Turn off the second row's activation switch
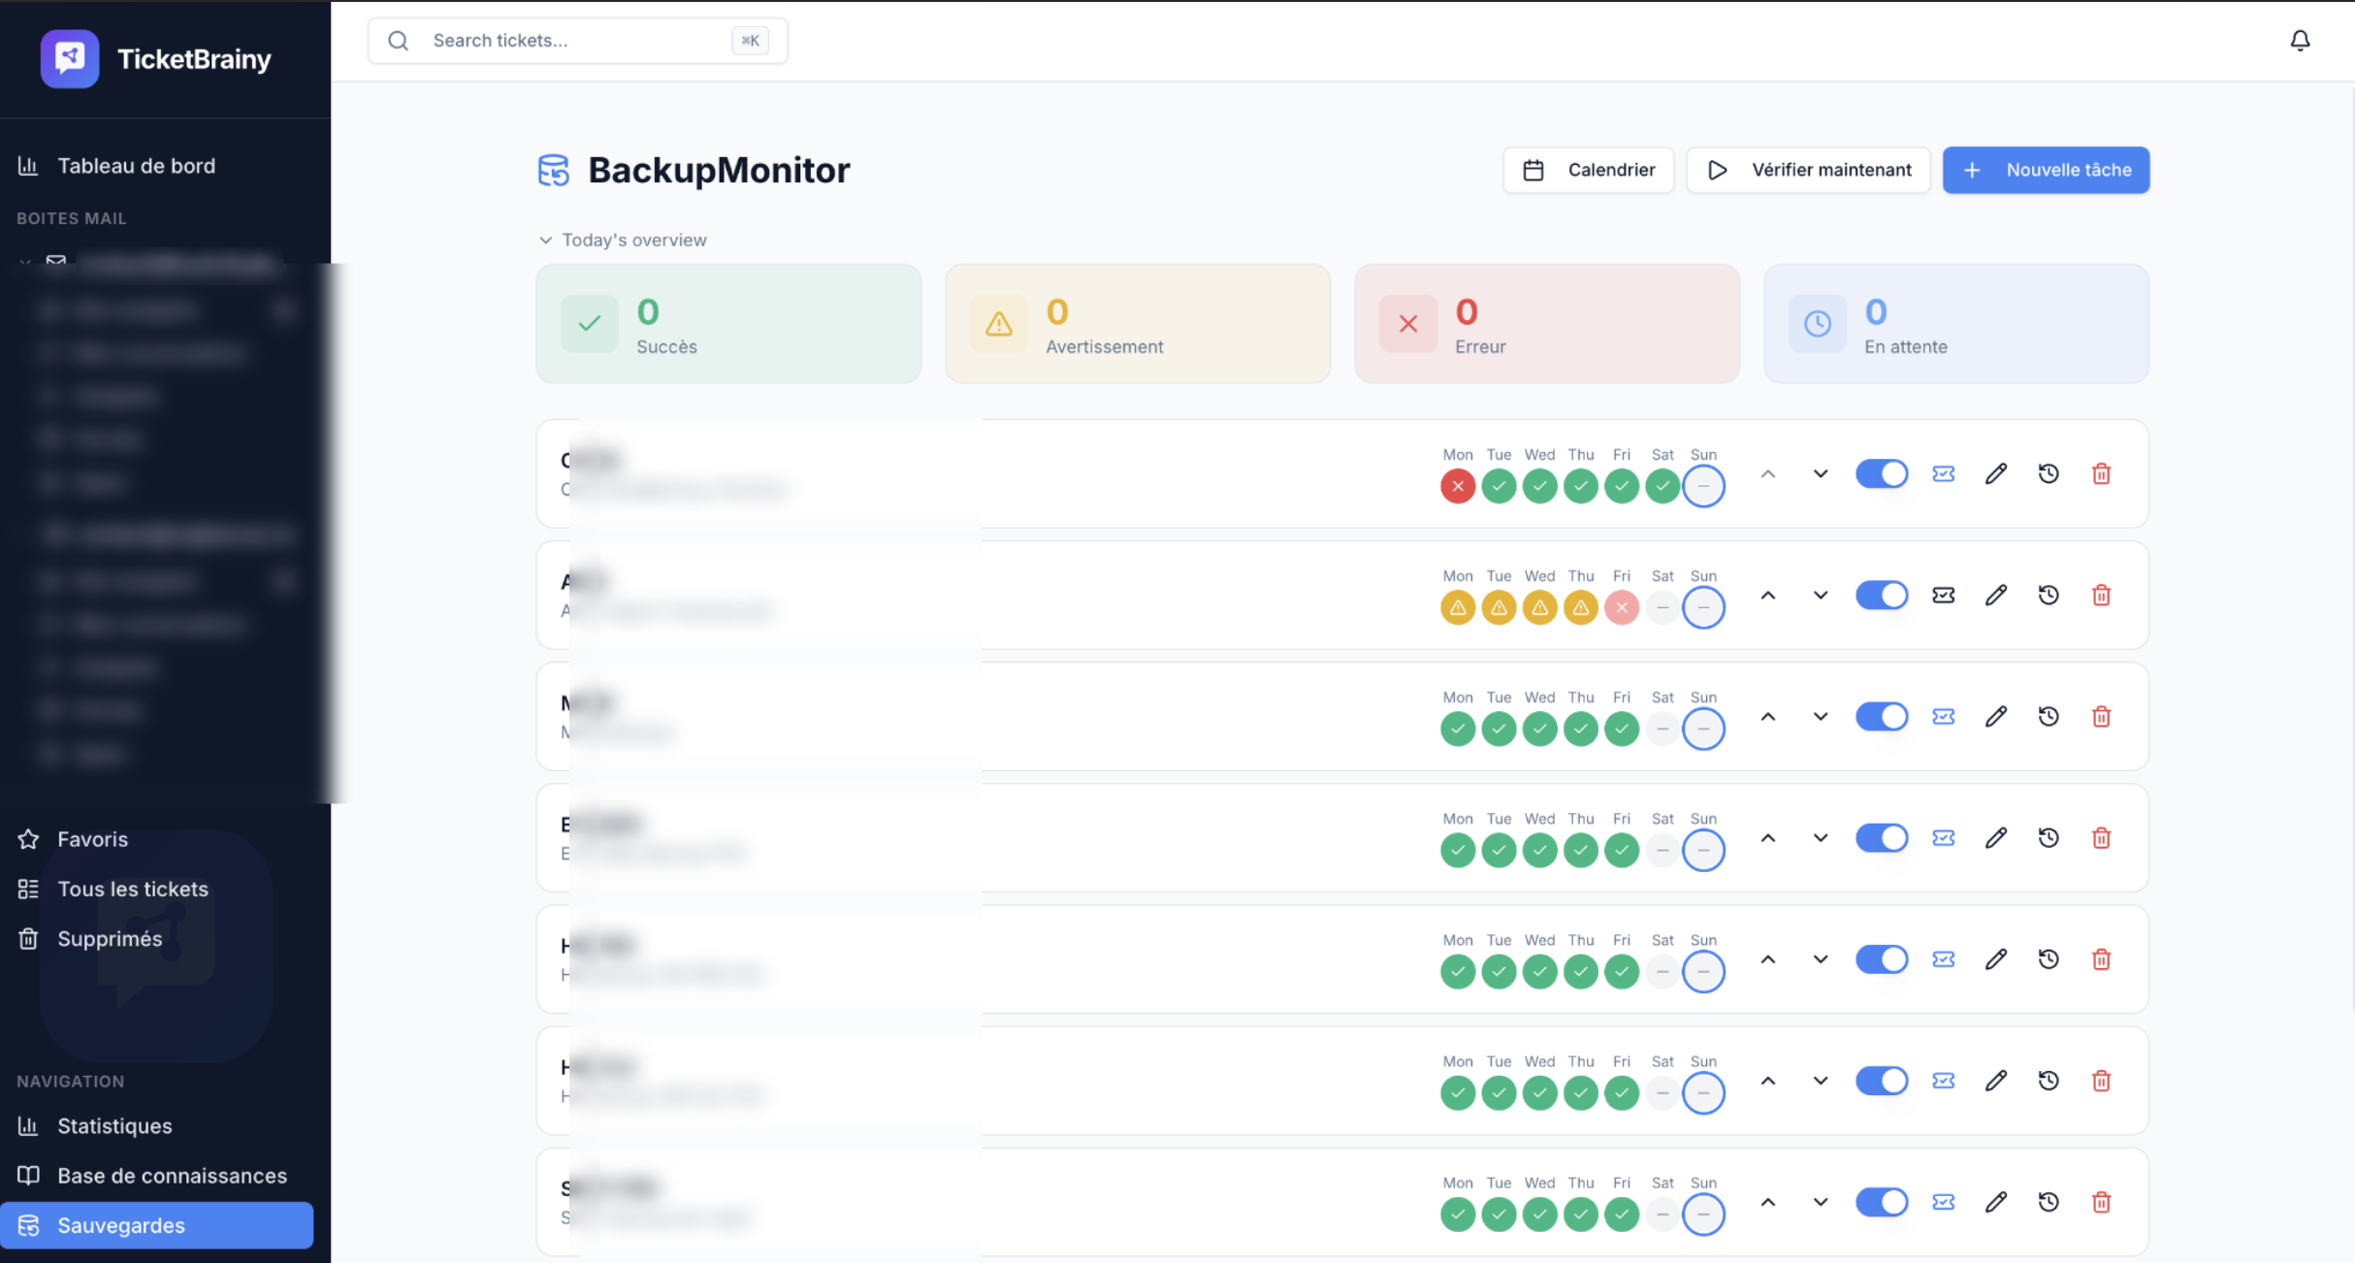 point(1882,595)
